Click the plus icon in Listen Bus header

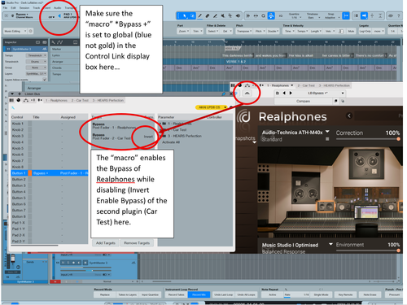click(x=20, y=94)
